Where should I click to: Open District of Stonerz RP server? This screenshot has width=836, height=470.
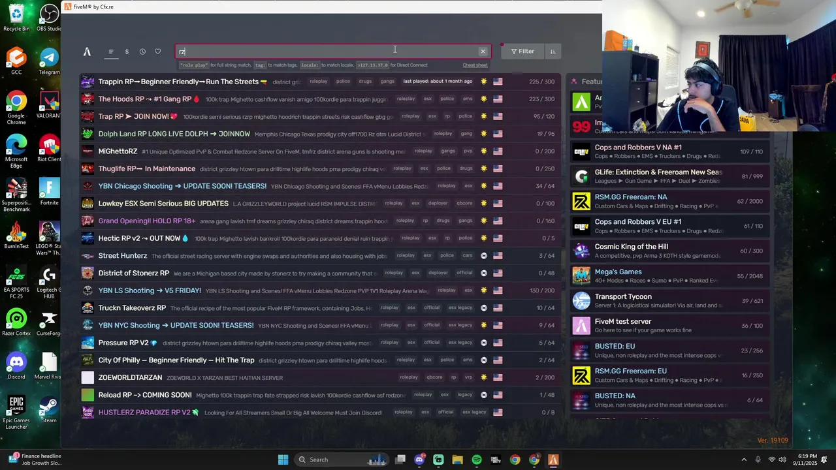320,273
